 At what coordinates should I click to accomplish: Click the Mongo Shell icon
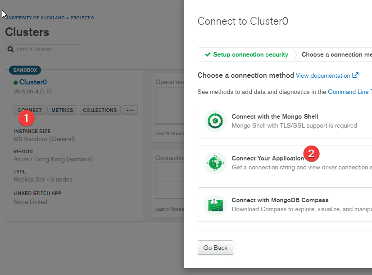(215, 121)
